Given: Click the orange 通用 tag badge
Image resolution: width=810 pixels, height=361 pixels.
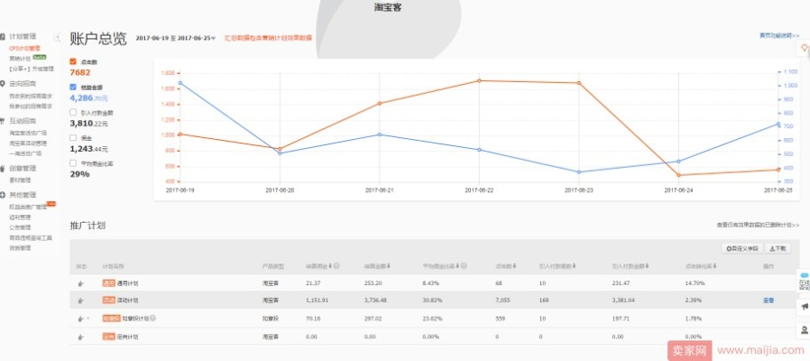Looking at the screenshot, I should click(x=108, y=283).
